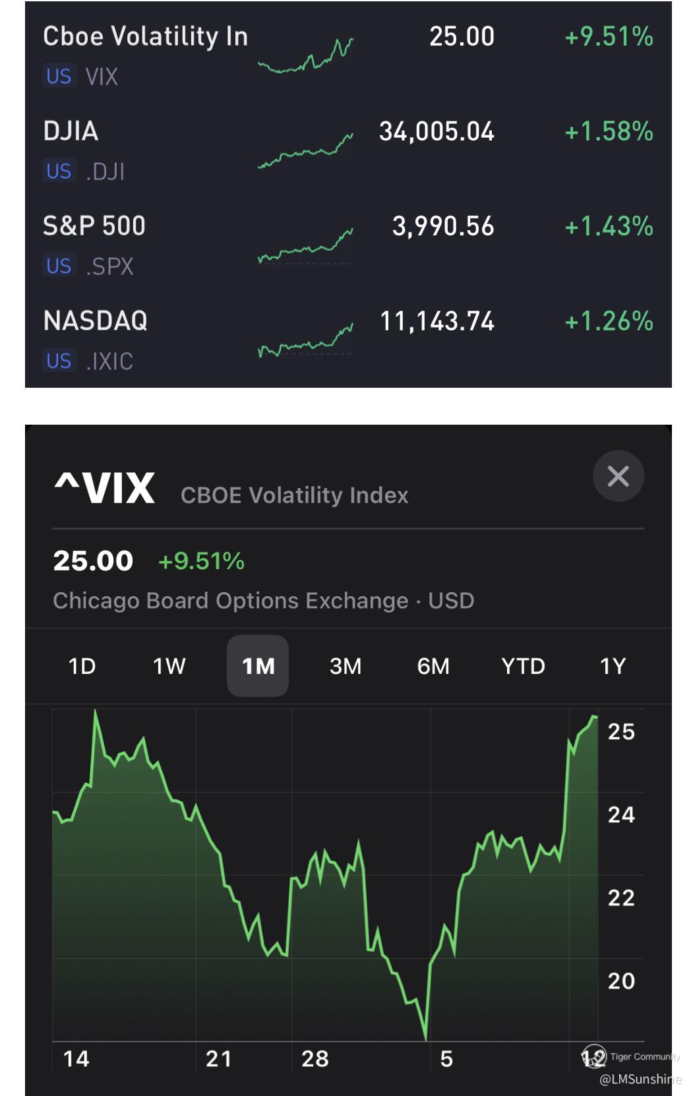Image resolution: width=695 pixels, height=1096 pixels.
Task: Click the NASDAQ sparkline chart
Action: coord(305,341)
